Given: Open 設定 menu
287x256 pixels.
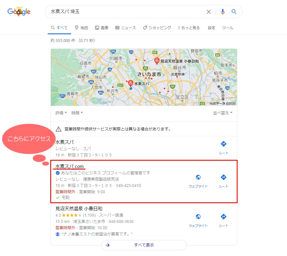Looking at the screenshot, I should click(212, 28).
